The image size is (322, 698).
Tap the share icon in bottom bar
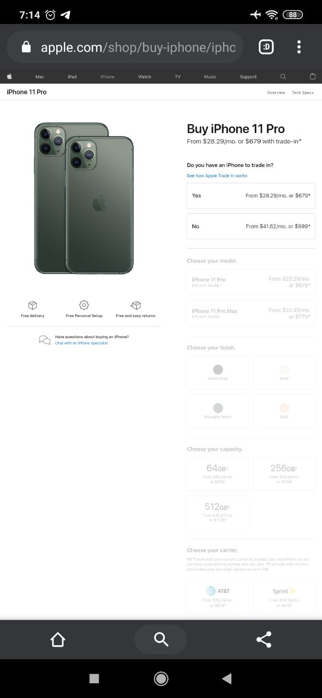pyautogui.click(x=264, y=640)
